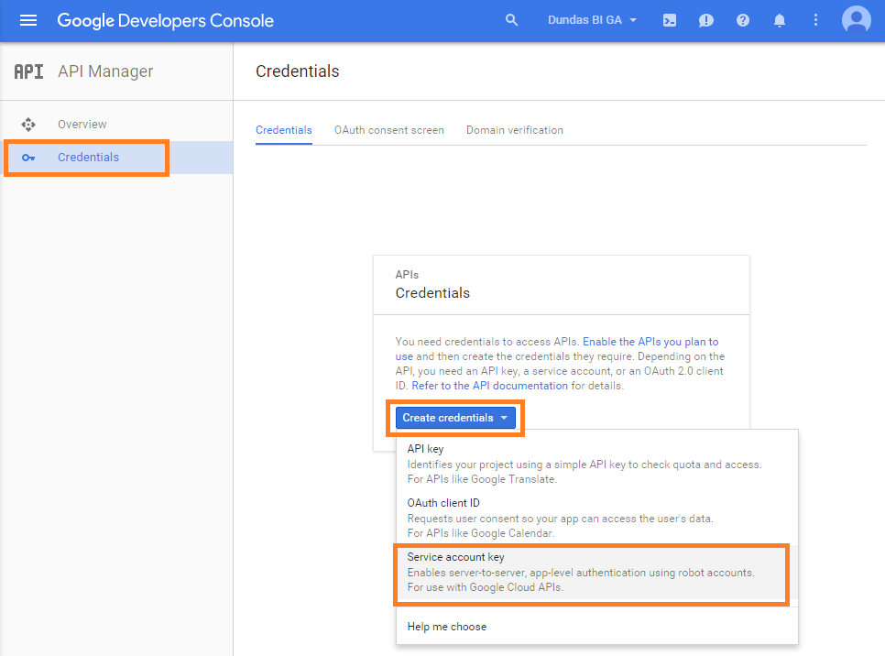Open Refer to the API documentation link
Image resolution: width=885 pixels, height=656 pixels.
(489, 386)
